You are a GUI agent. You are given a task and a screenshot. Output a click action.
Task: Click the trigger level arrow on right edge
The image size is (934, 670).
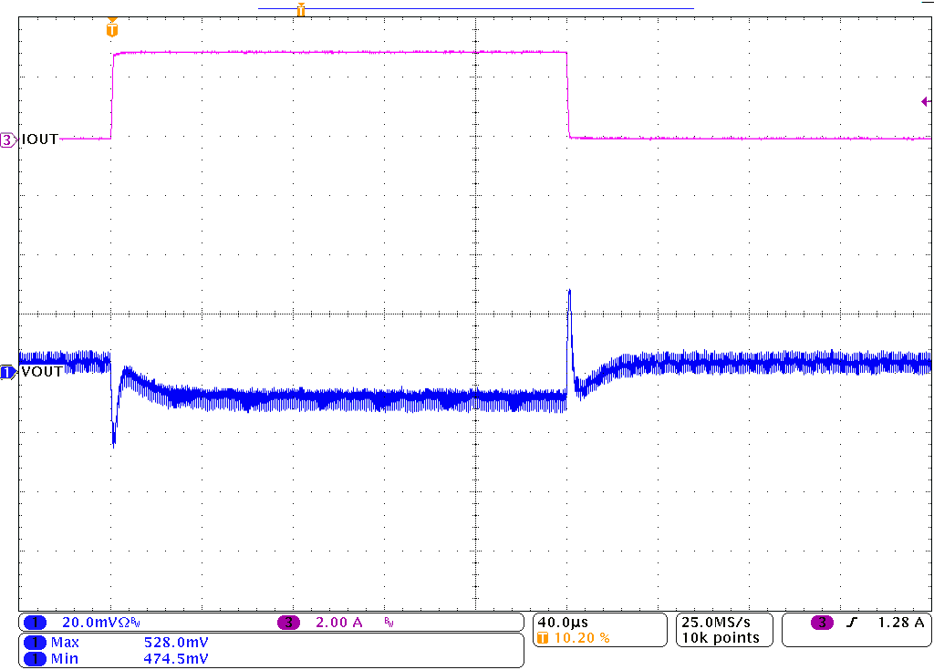pos(926,102)
